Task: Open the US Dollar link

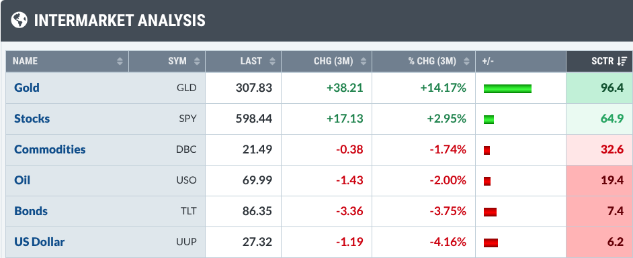Action: (39, 242)
